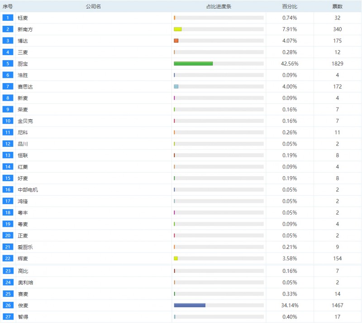362x323 pixels.
Task: Click company name 粤麦
Action: (23, 224)
